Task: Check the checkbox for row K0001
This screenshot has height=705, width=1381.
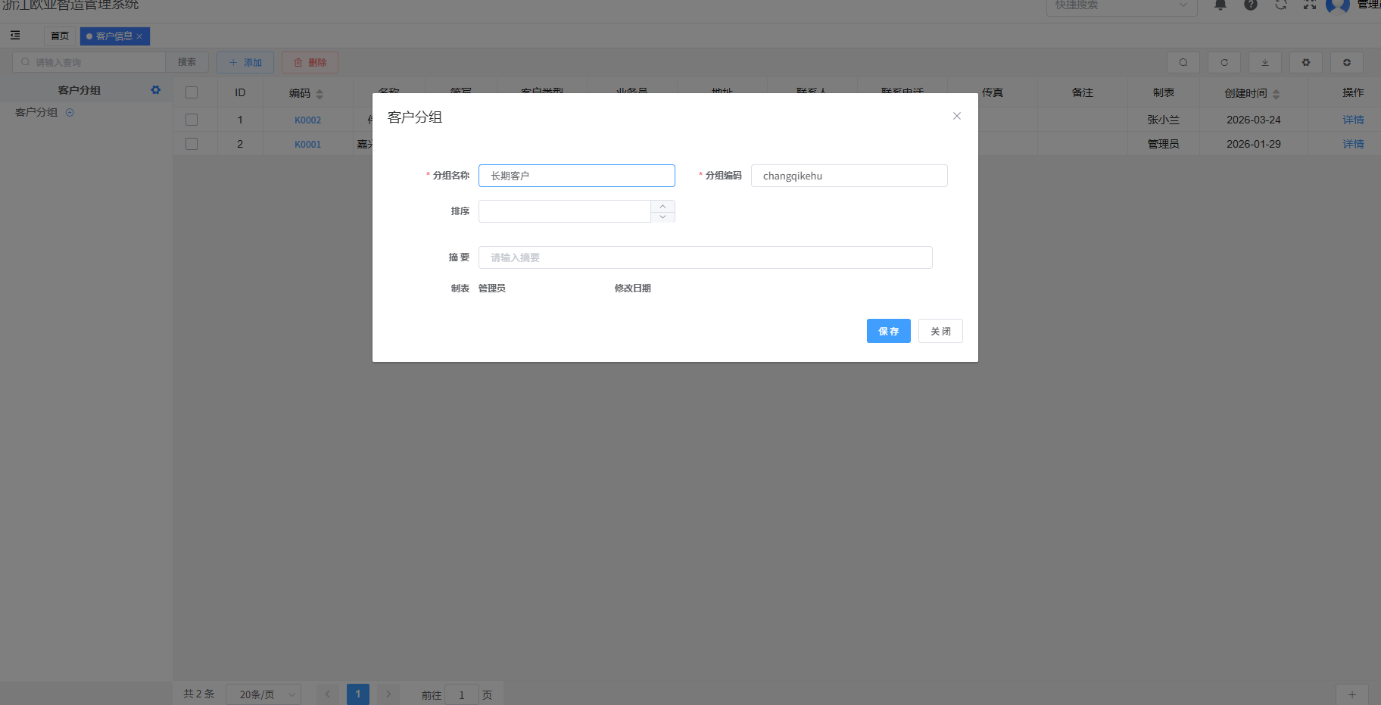Action: [x=192, y=144]
